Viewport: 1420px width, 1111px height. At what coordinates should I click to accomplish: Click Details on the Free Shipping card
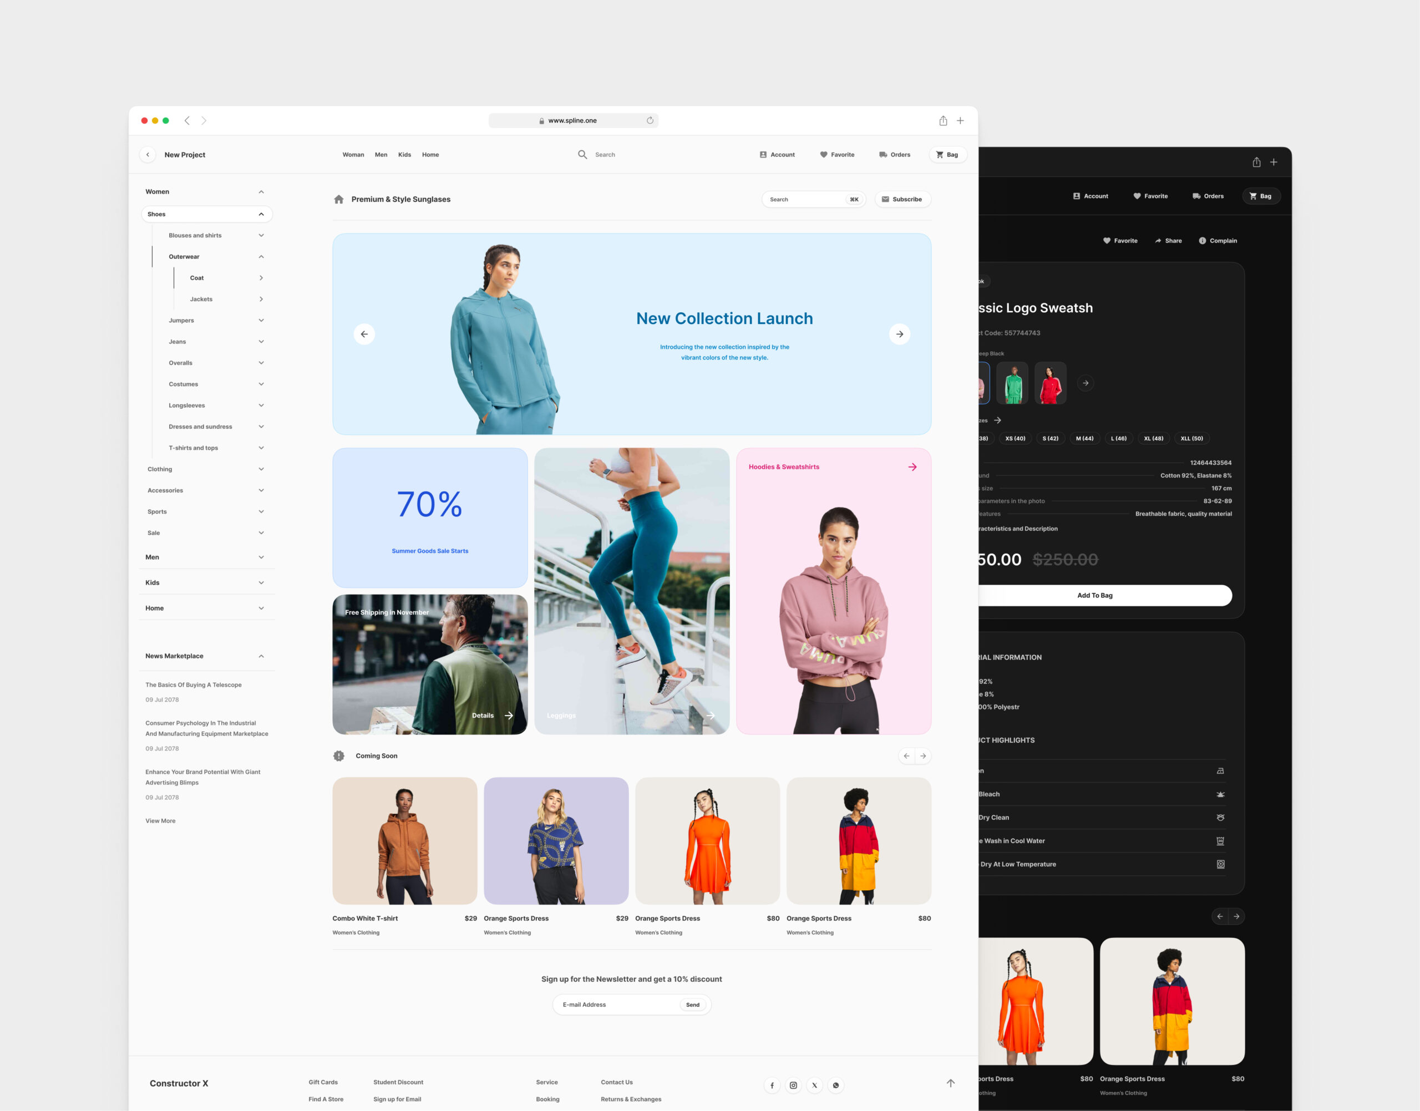tap(493, 716)
